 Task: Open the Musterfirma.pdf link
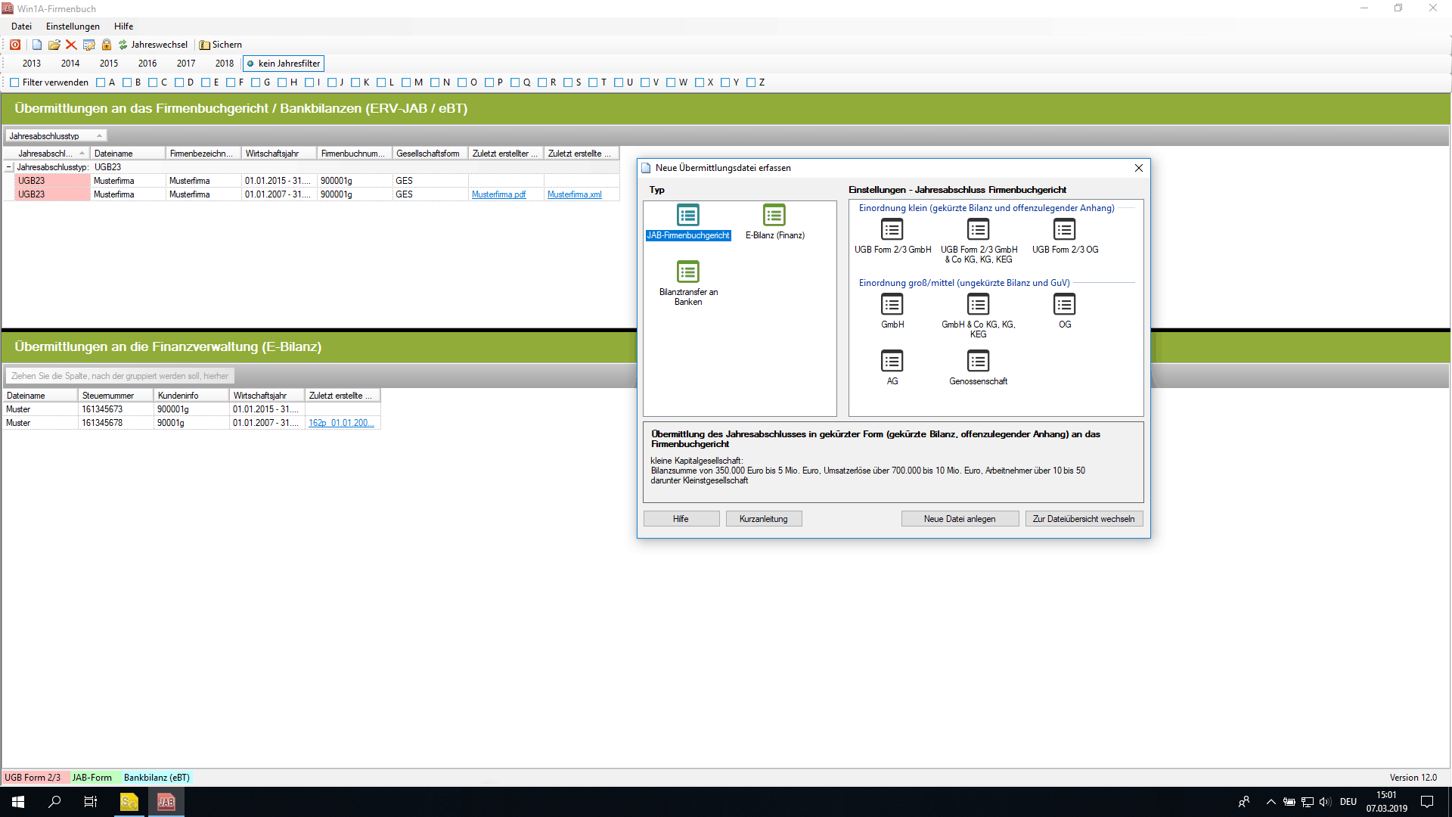[498, 194]
